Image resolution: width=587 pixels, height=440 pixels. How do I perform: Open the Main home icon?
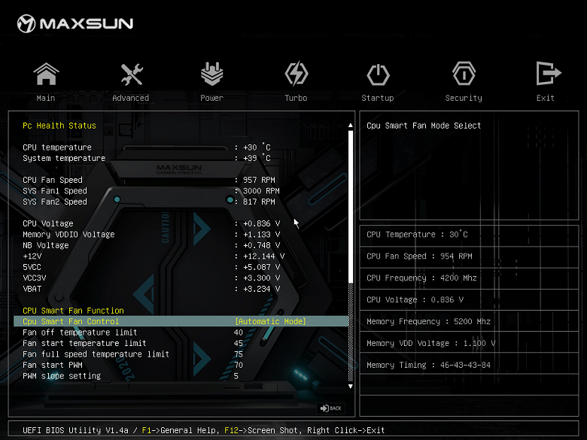[x=46, y=74]
